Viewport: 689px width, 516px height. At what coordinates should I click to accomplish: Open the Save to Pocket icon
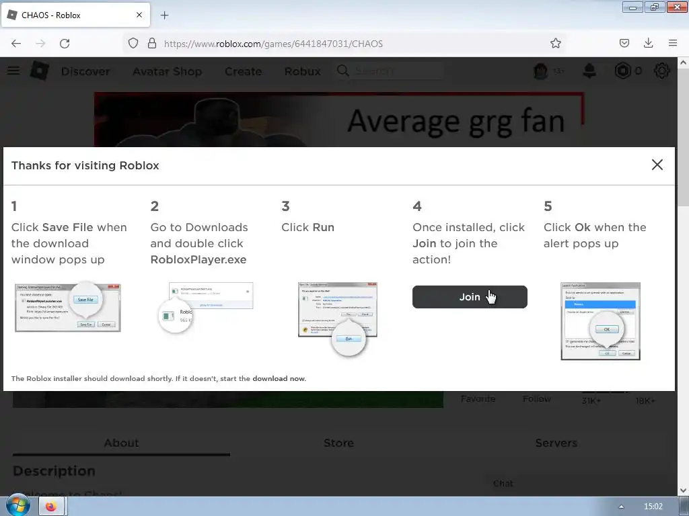624,43
